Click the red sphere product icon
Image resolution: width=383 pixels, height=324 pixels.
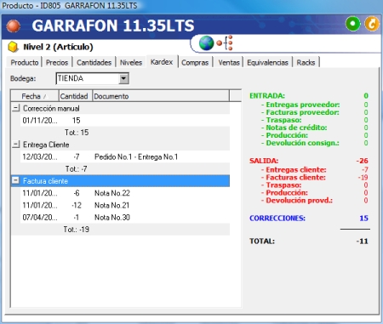14,26
